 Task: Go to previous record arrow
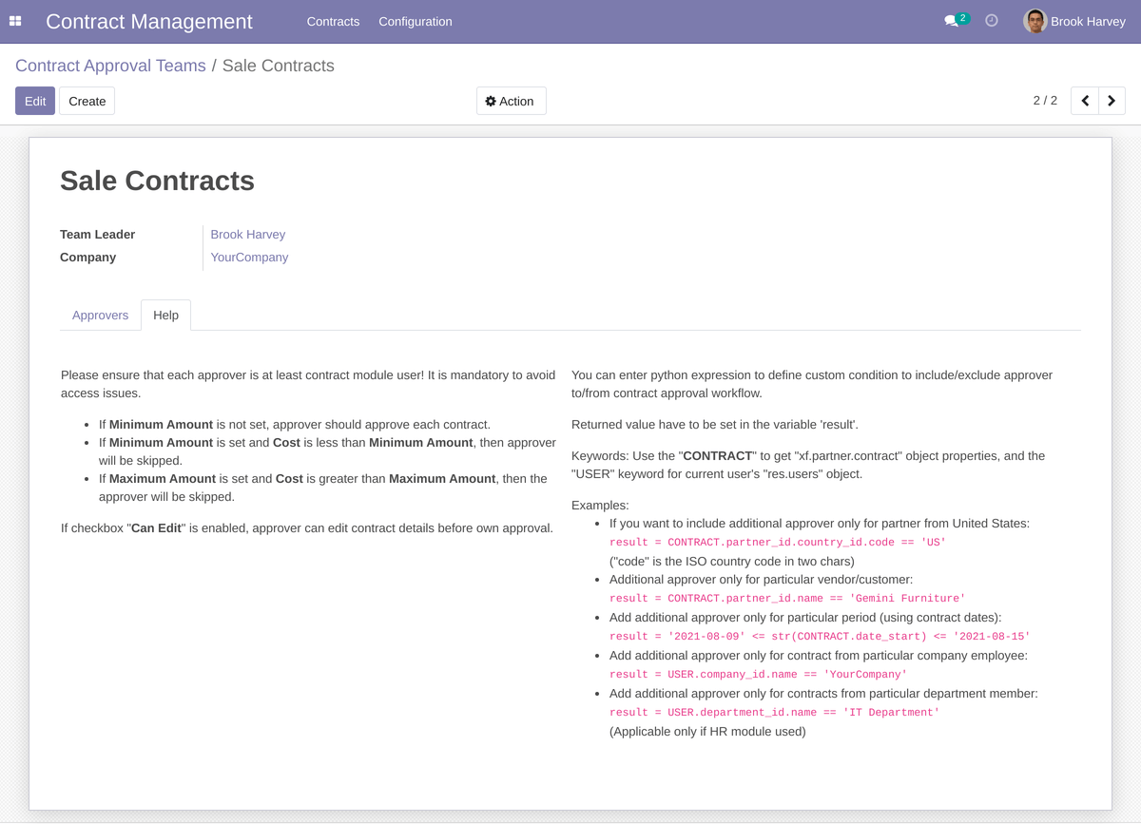(x=1085, y=101)
